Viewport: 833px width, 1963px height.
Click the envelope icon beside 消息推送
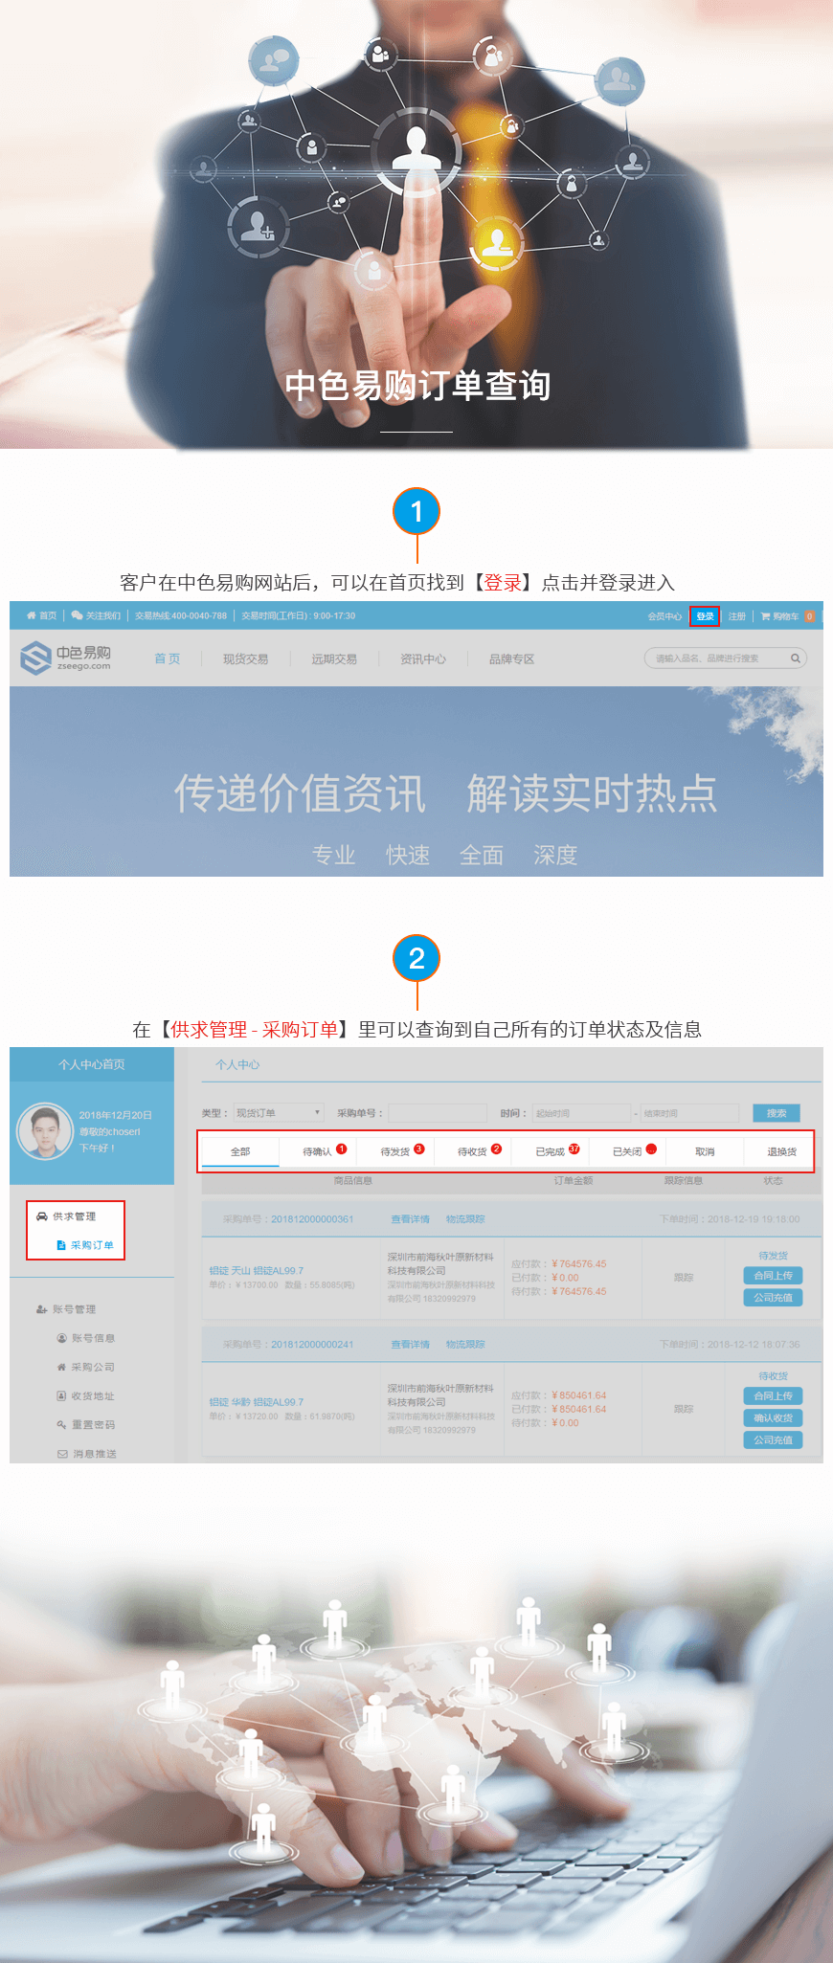click(x=62, y=1454)
